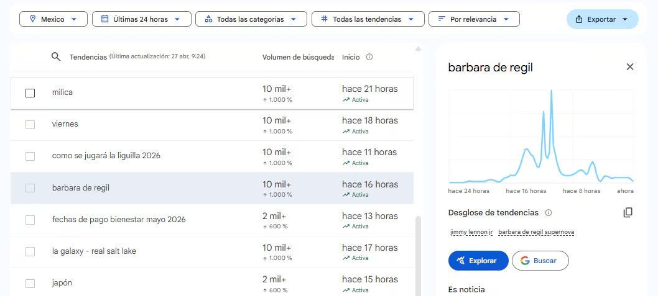Click the sort lines icon in Por relevancia
Image resolution: width=658 pixels, height=296 pixels.
tap(442, 19)
